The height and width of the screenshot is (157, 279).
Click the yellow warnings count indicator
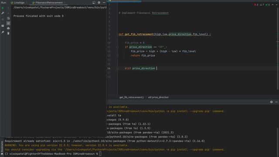[x=262, y=5]
